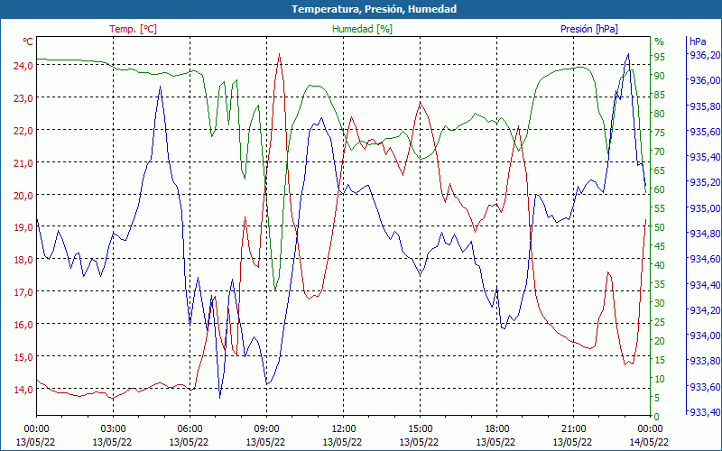Click the '935,60' pressure axis value
Image resolution: width=722 pixels, height=451 pixels.
(x=703, y=132)
